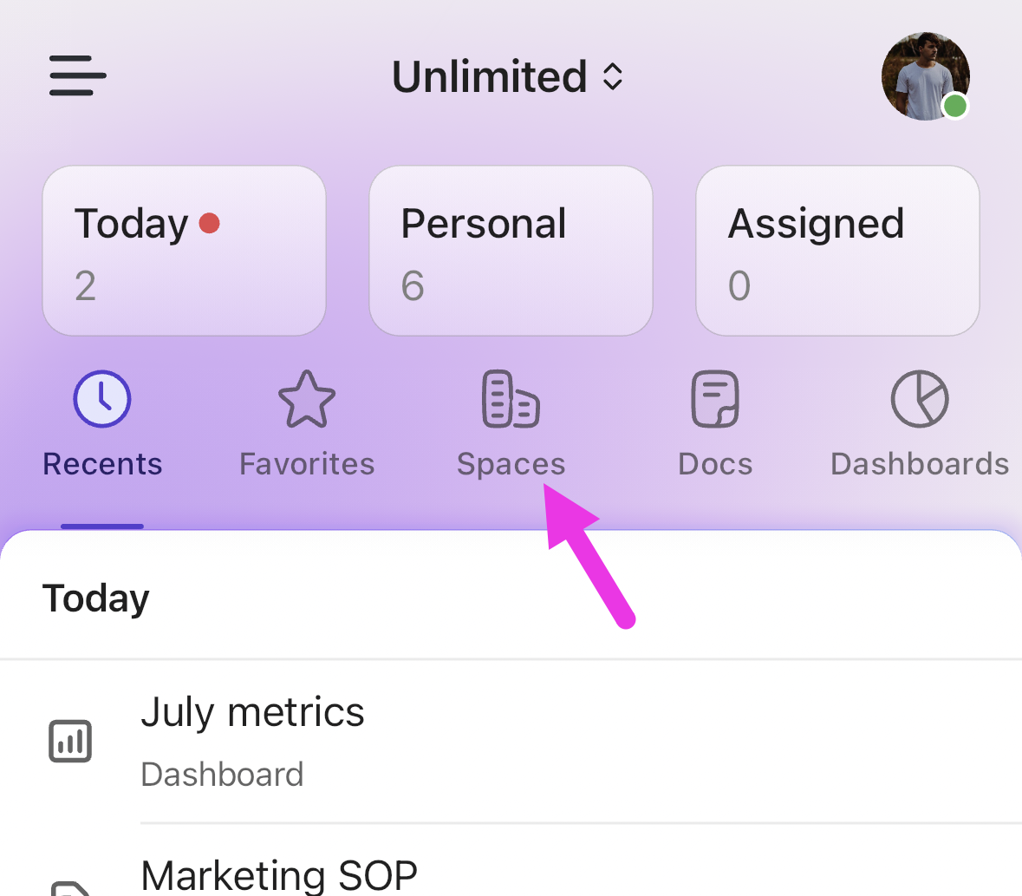Open Favorites via the star icon
Screen dimensions: 1022x896
pyautogui.click(x=306, y=399)
